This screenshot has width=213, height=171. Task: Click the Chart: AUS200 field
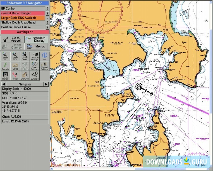(25, 117)
